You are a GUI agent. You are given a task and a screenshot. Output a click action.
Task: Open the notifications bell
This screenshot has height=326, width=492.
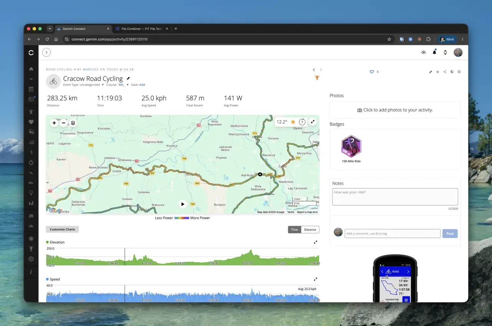click(x=434, y=52)
